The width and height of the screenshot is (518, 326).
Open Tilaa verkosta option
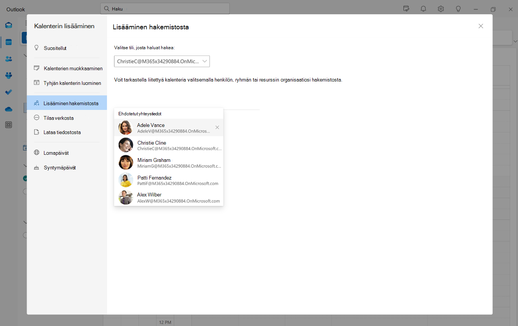pos(67,118)
